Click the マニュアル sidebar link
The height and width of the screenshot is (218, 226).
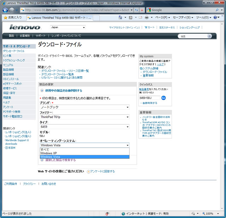(x=8, y=65)
